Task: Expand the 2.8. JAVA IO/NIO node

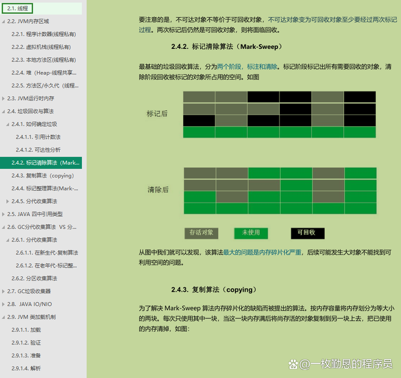Action: click(x=3, y=304)
